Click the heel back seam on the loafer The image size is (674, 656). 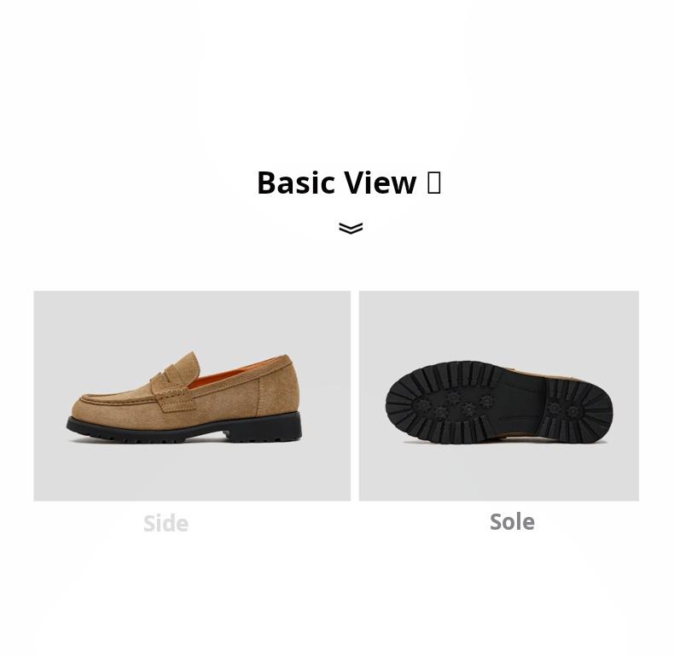click(259, 397)
